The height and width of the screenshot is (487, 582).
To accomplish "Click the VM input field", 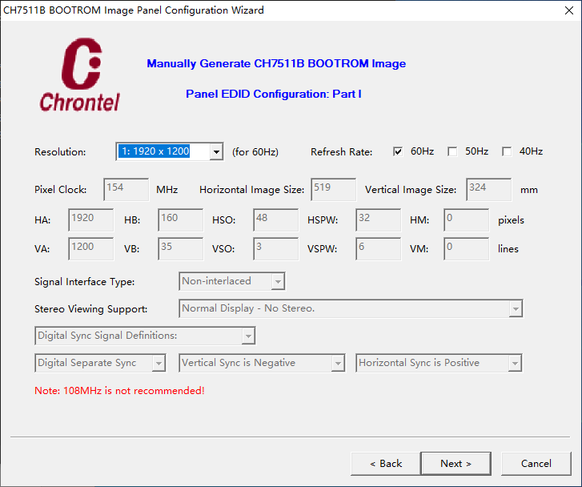I will 466,249.
